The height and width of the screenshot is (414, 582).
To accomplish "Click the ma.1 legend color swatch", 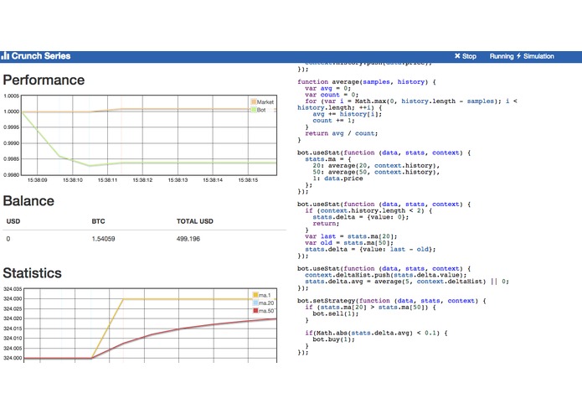I will tap(255, 295).
